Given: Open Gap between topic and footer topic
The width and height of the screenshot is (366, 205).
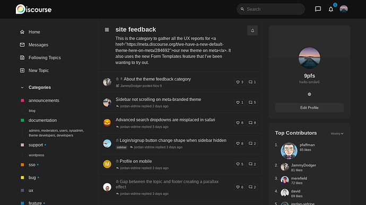Looking at the screenshot, I should 167,184.
